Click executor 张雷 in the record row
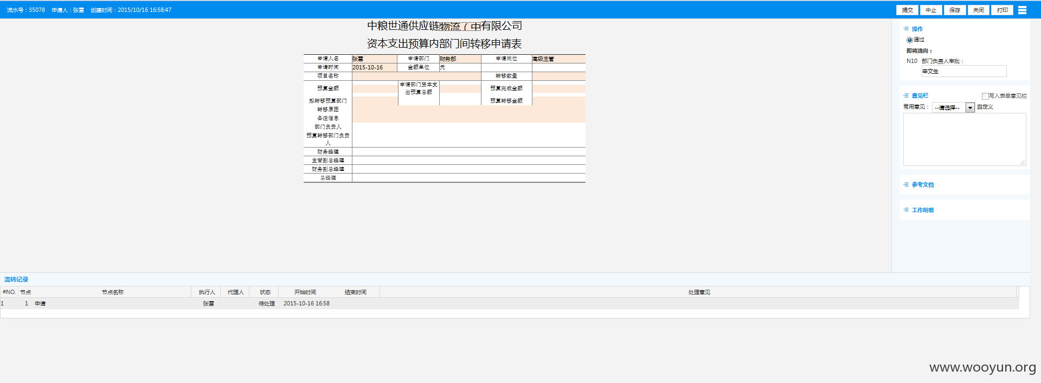Viewport: 1041px width, 383px height. (x=208, y=304)
